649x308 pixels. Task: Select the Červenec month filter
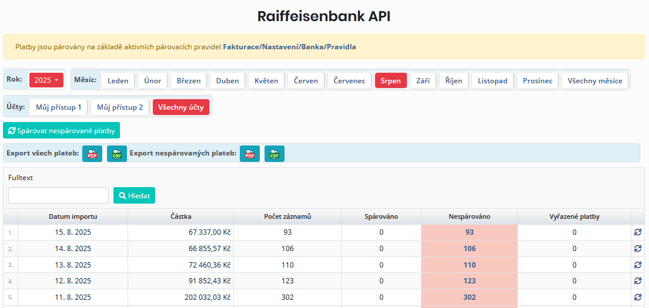click(350, 80)
